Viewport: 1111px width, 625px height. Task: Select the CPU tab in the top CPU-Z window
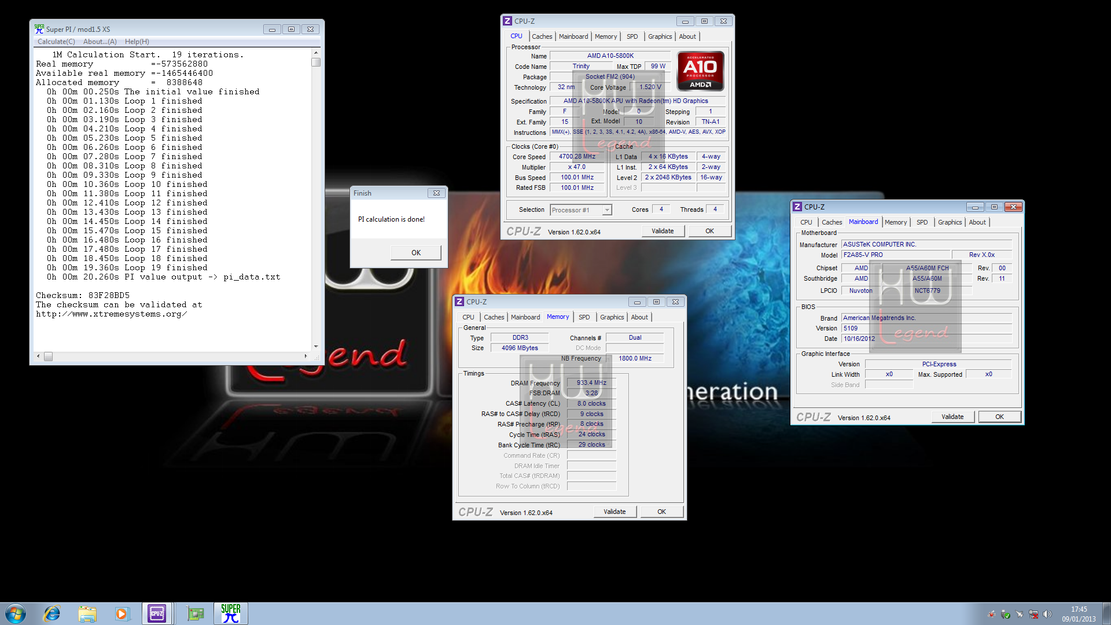click(516, 36)
